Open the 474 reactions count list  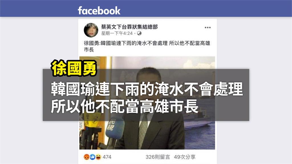107,157
